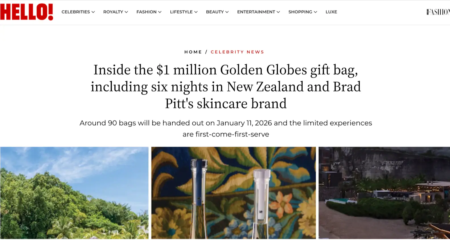This screenshot has height=240, width=450.
Task: Open the Celebrity News breadcrumb
Action: [x=237, y=52]
